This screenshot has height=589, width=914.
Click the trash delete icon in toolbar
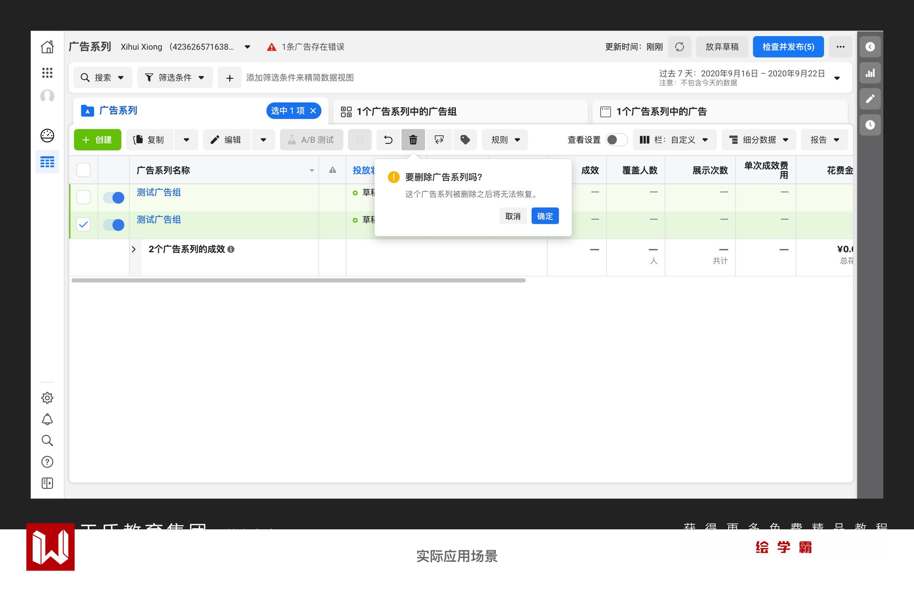pyautogui.click(x=413, y=140)
